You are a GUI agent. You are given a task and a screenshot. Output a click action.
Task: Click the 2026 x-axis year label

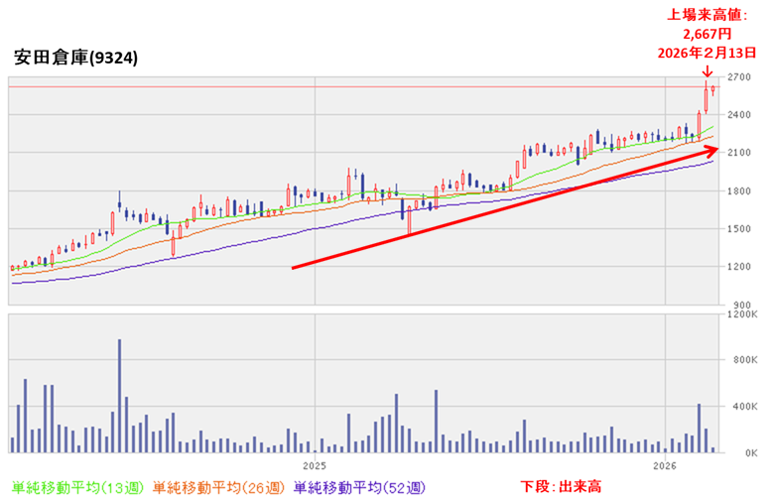(x=664, y=464)
